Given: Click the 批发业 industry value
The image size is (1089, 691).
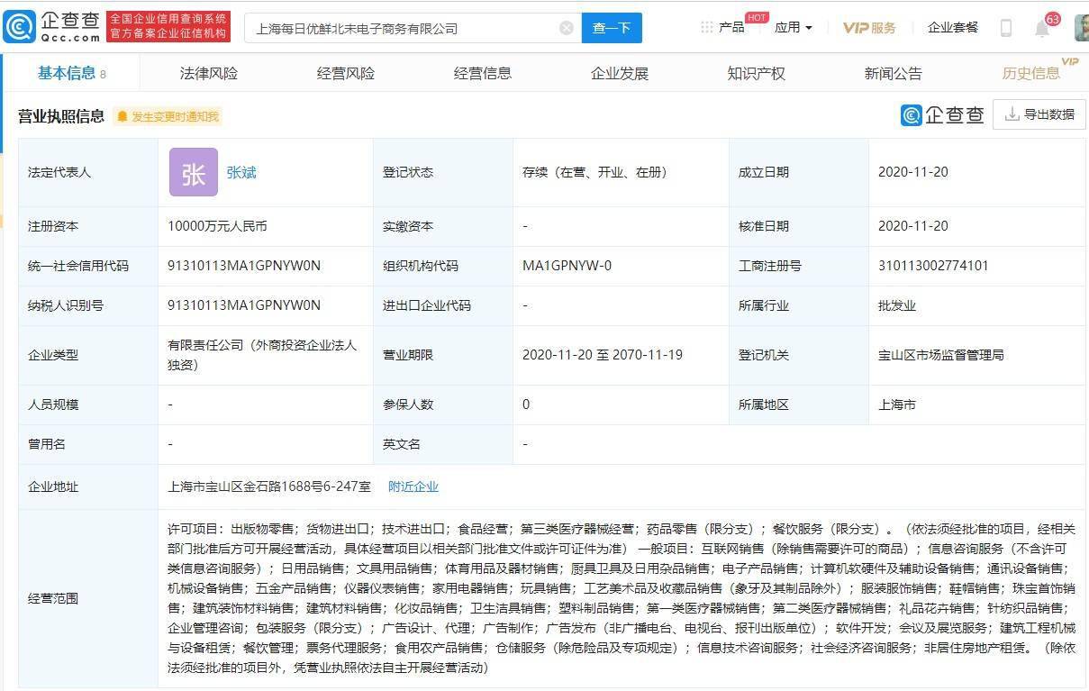Looking at the screenshot, I should [x=897, y=305].
